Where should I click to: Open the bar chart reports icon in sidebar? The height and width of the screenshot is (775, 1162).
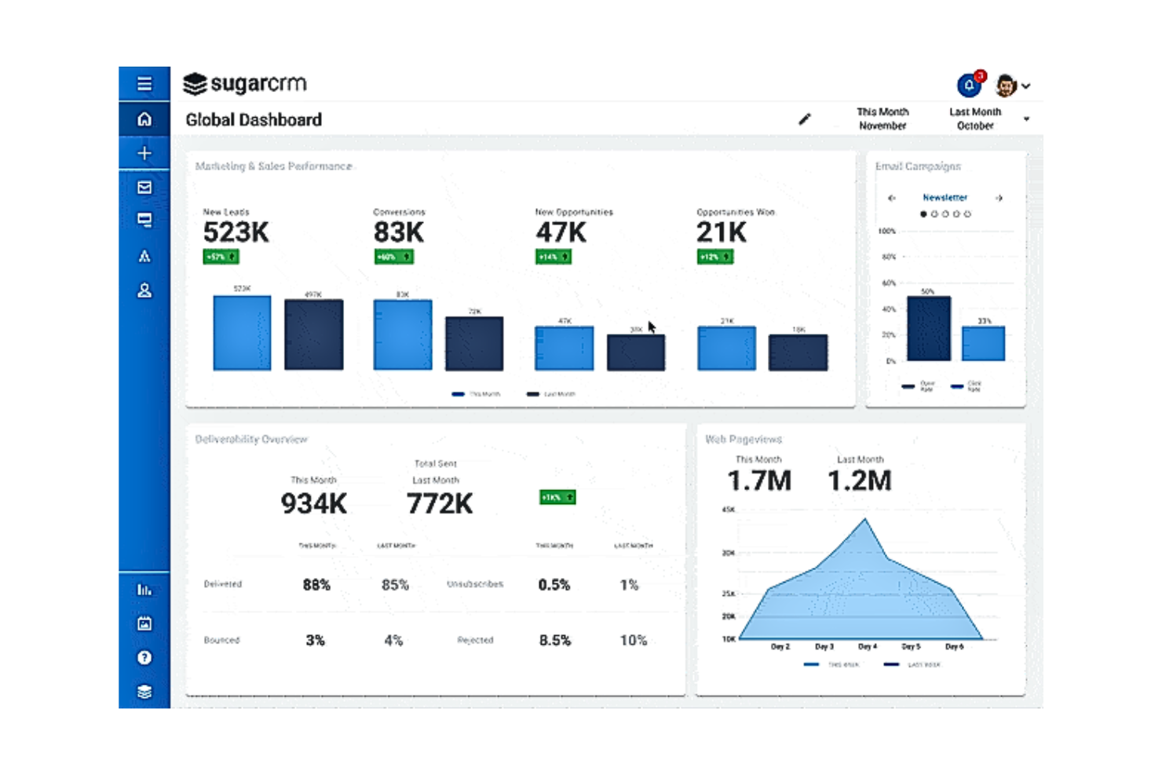pos(144,589)
